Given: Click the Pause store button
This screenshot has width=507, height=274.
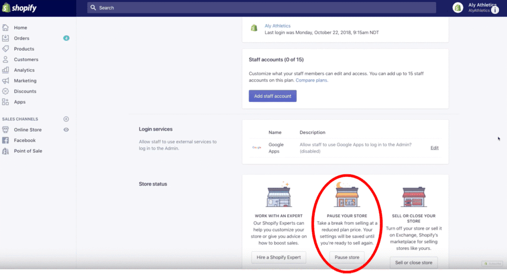Looking at the screenshot, I should click(x=347, y=258).
